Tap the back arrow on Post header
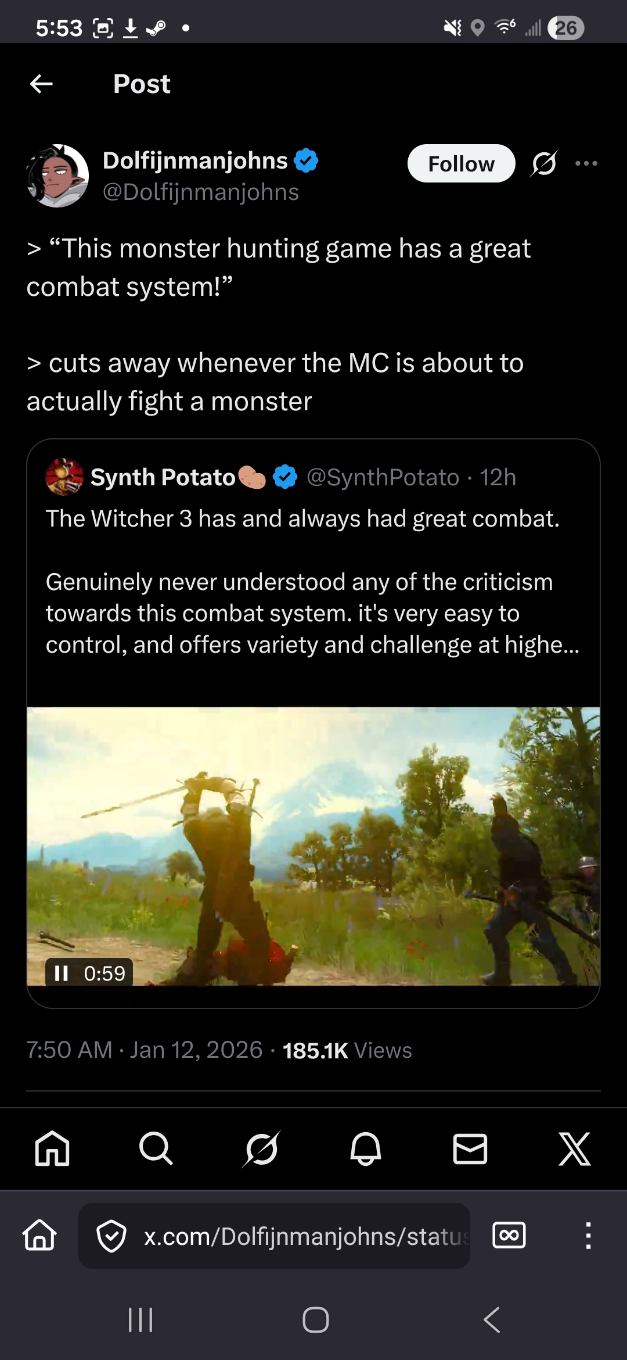The width and height of the screenshot is (627, 1360). tap(41, 84)
